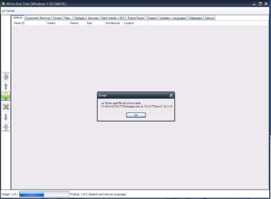Click the app icon in the title bar

[3, 4]
